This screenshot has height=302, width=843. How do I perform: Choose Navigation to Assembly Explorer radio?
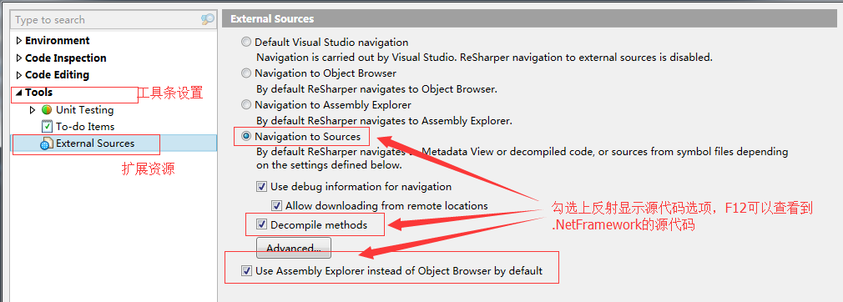246,105
